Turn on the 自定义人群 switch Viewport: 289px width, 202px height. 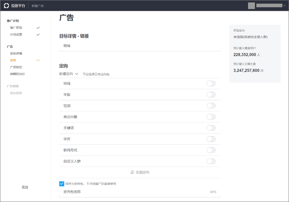(211, 161)
